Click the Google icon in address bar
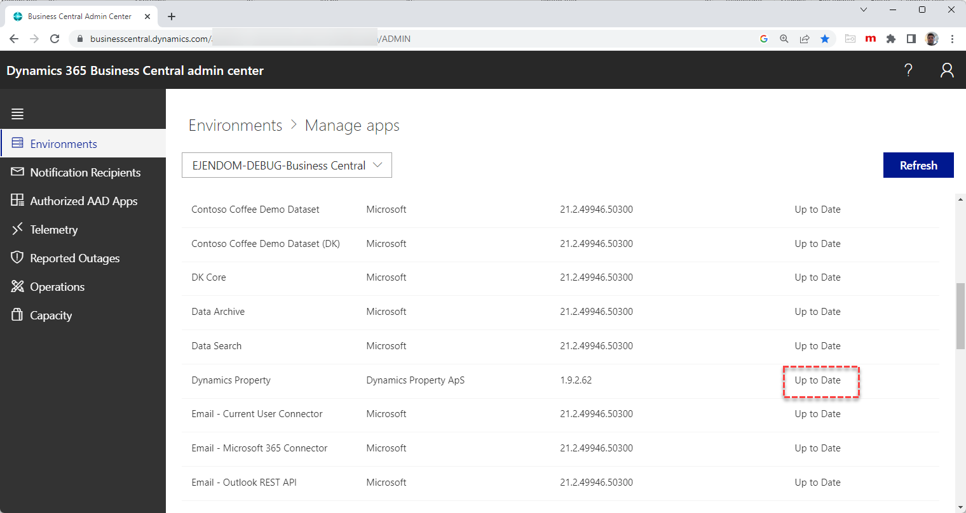This screenshot has height=513, width=966. click(x=764, y=39)
